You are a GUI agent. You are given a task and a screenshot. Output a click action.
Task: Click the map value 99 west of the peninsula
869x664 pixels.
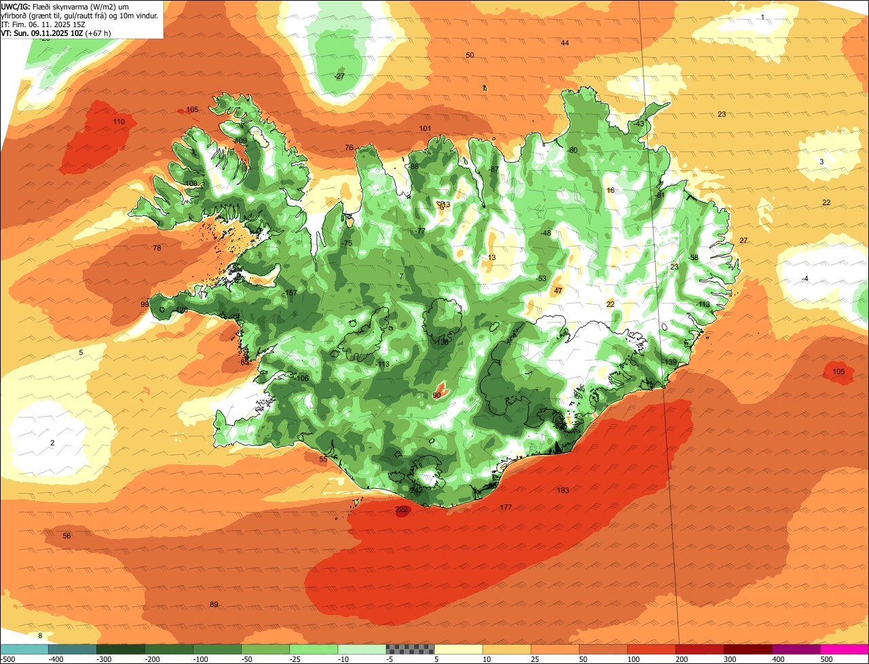(145, 304)
